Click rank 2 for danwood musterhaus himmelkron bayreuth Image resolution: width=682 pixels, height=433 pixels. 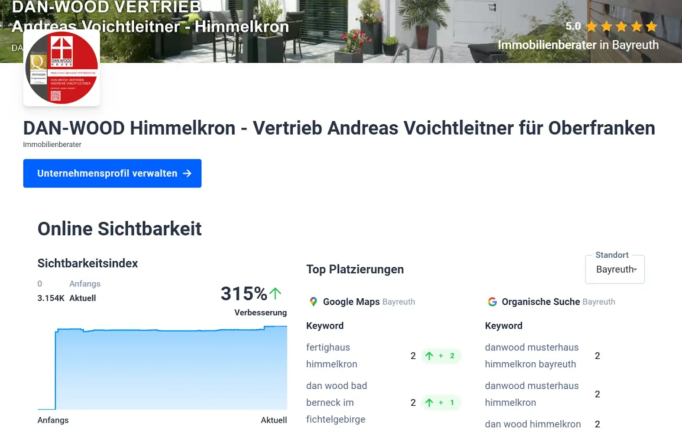coord(598,356)
